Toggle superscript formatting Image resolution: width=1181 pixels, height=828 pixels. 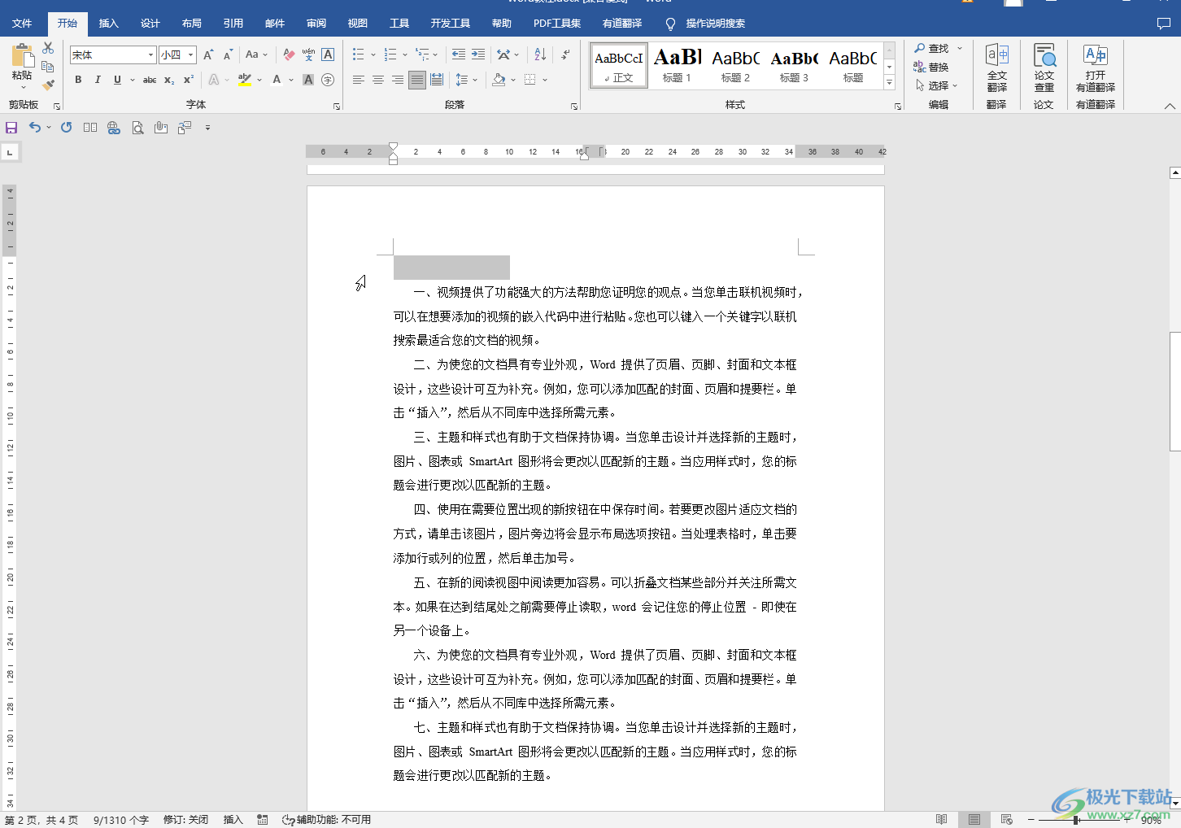point(189,80)
